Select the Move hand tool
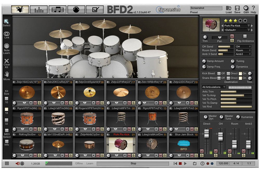260x173 pixels. coord(7,74)
